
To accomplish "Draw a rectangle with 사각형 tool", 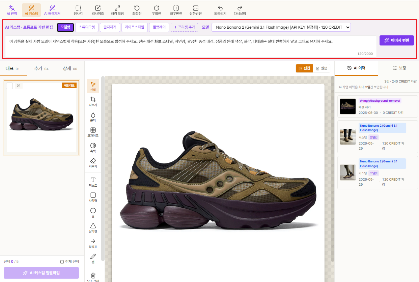I will tap(93, 197).
